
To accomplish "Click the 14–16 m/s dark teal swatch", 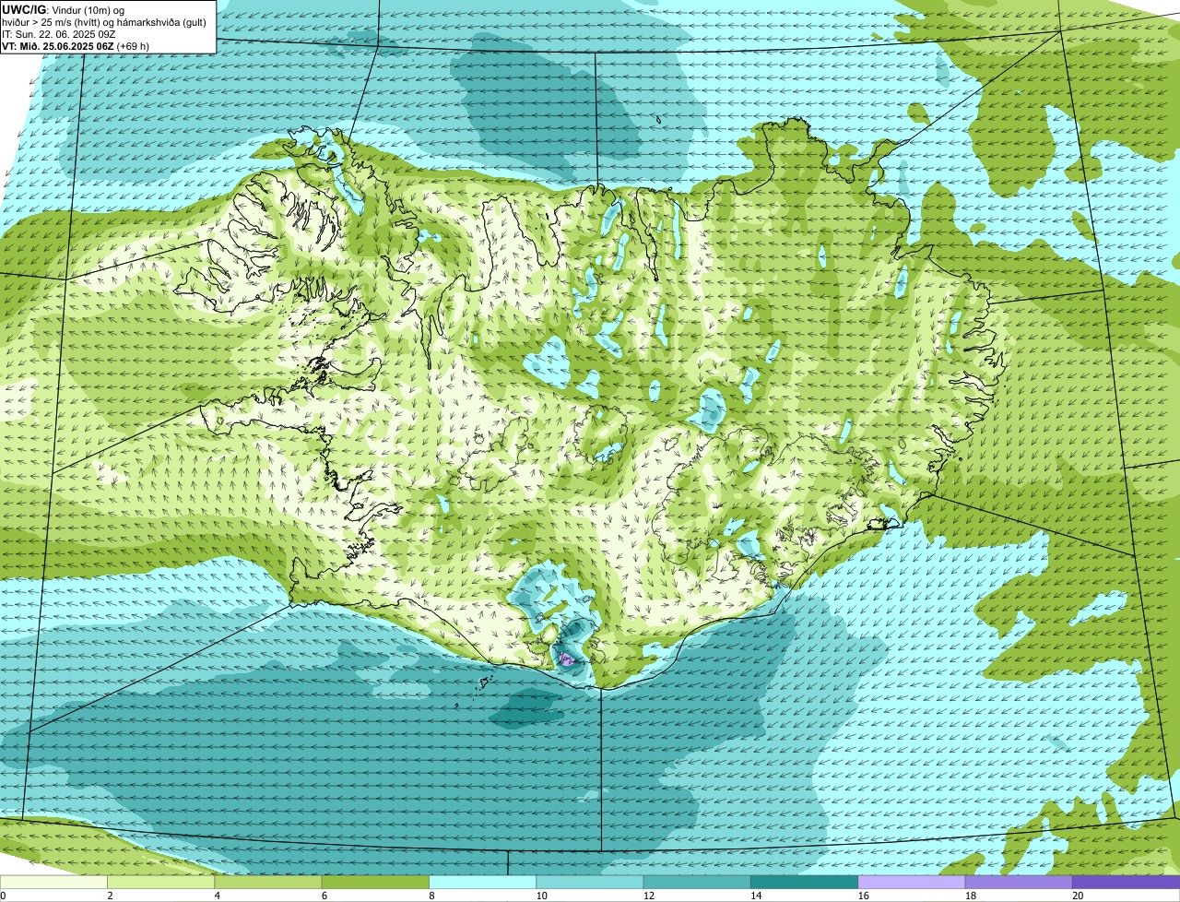I will pos(804,882).
